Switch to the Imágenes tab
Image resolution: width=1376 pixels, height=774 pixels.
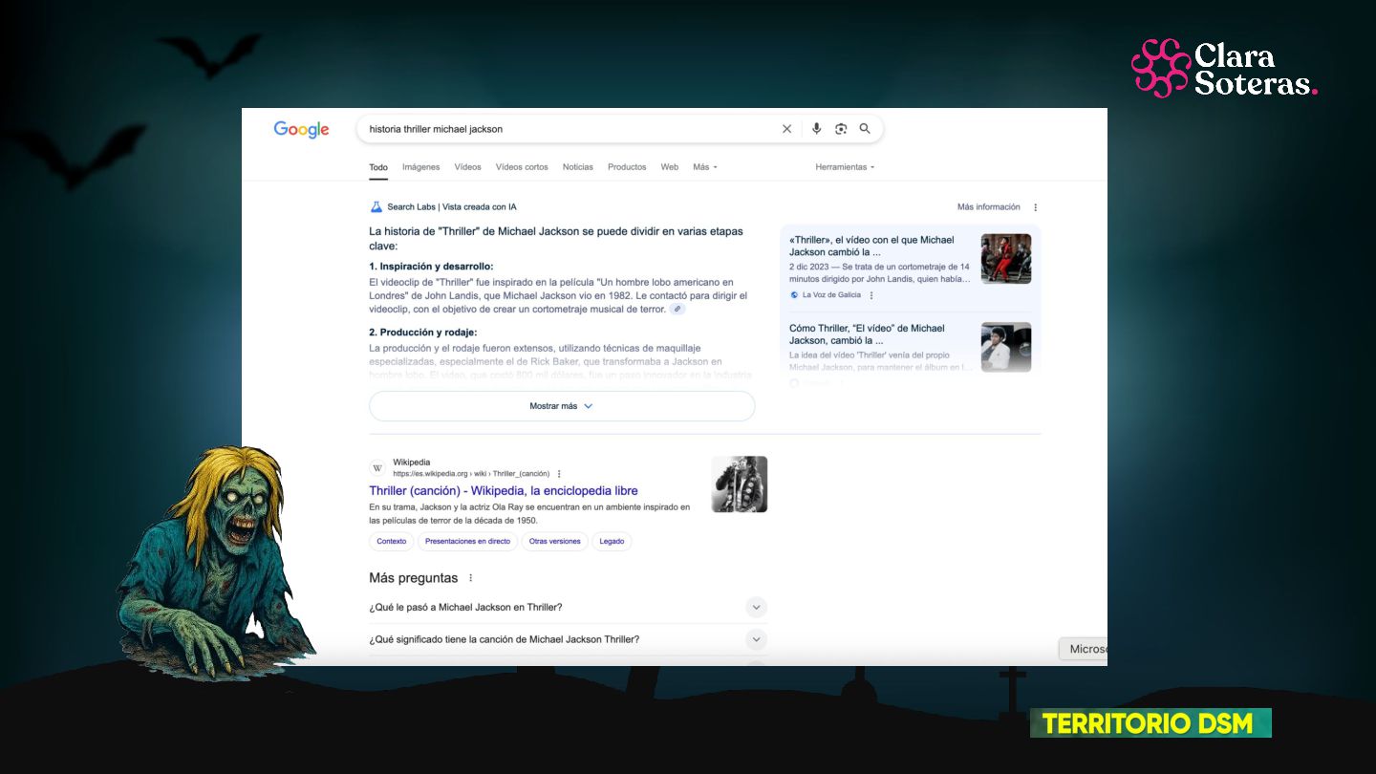coord(420,167)
